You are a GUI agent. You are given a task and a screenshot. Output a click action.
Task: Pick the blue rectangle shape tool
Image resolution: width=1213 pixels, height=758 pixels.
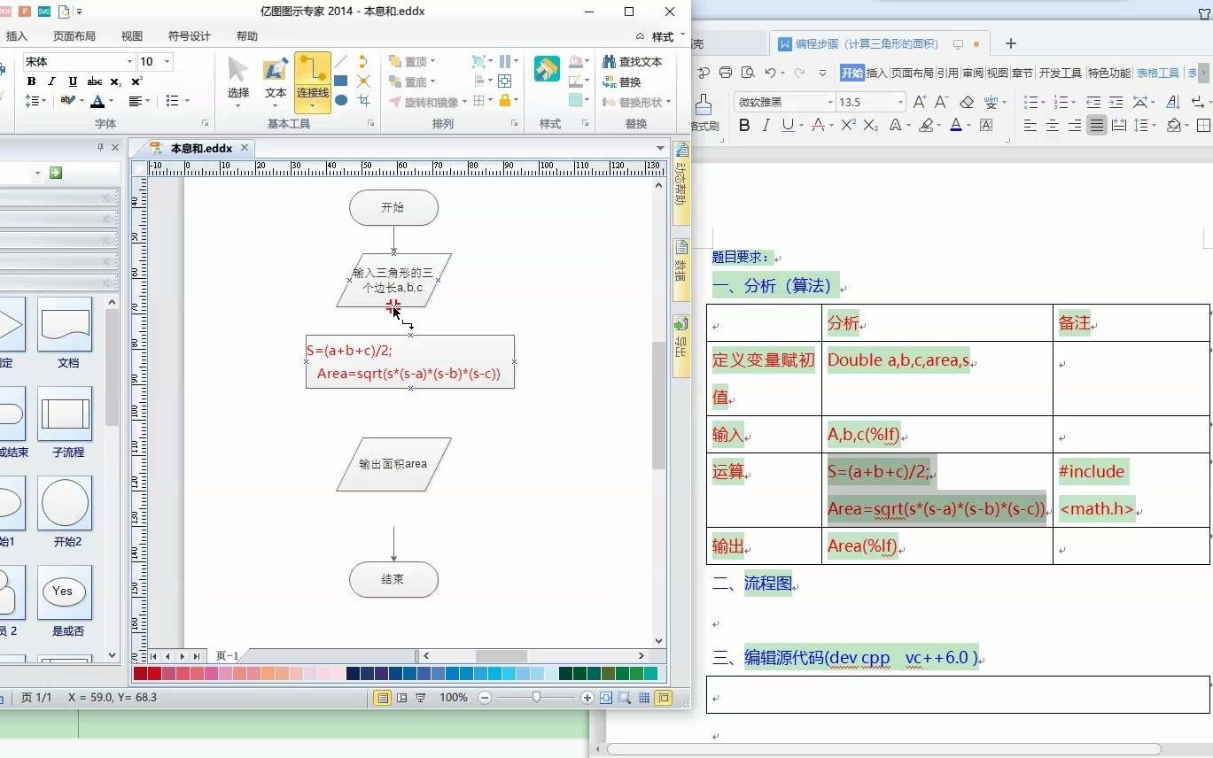(x=341, y=81)
